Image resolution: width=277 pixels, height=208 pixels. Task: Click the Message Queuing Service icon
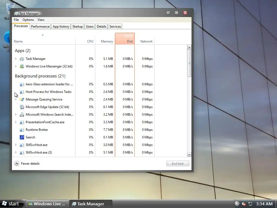22,100
